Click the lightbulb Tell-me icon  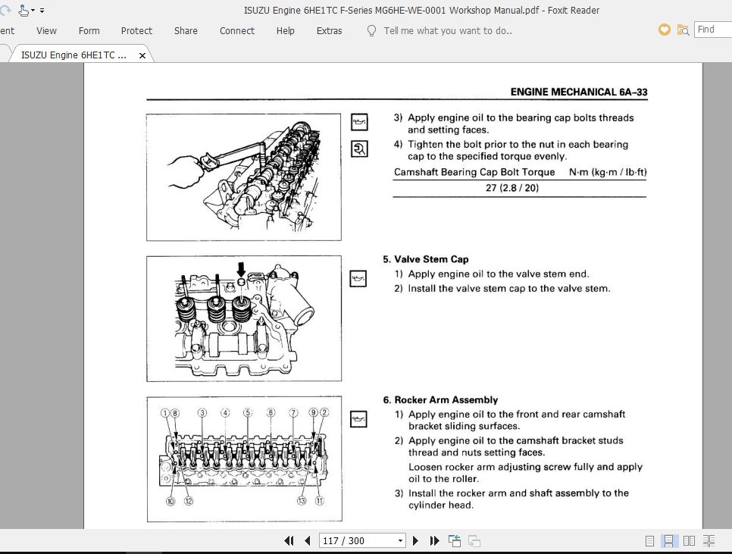pyautogui.click(x=371, y=31)
